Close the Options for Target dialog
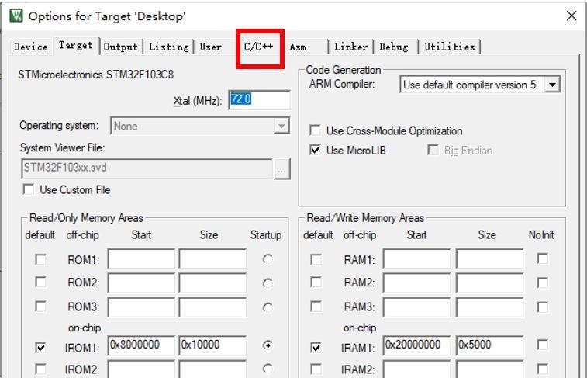 [571, 16]
